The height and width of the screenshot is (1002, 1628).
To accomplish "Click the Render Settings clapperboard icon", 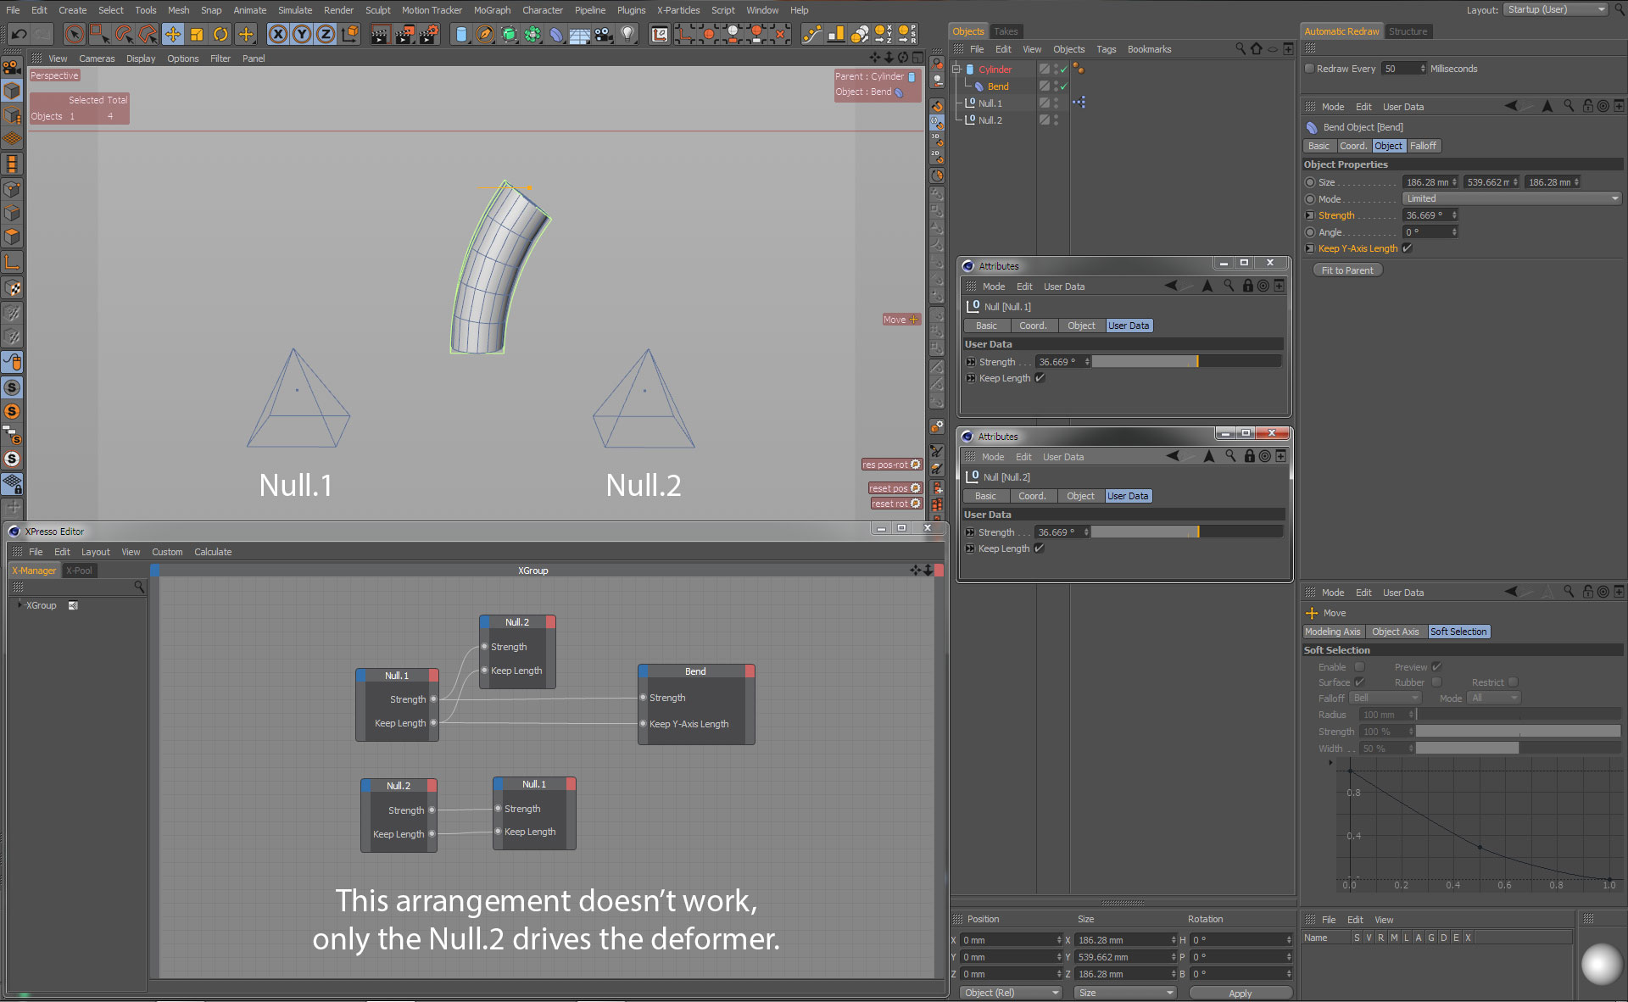I will pos(429,34).
